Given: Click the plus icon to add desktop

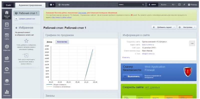Looking at the screenshot, I should click(x=16, y=19).
